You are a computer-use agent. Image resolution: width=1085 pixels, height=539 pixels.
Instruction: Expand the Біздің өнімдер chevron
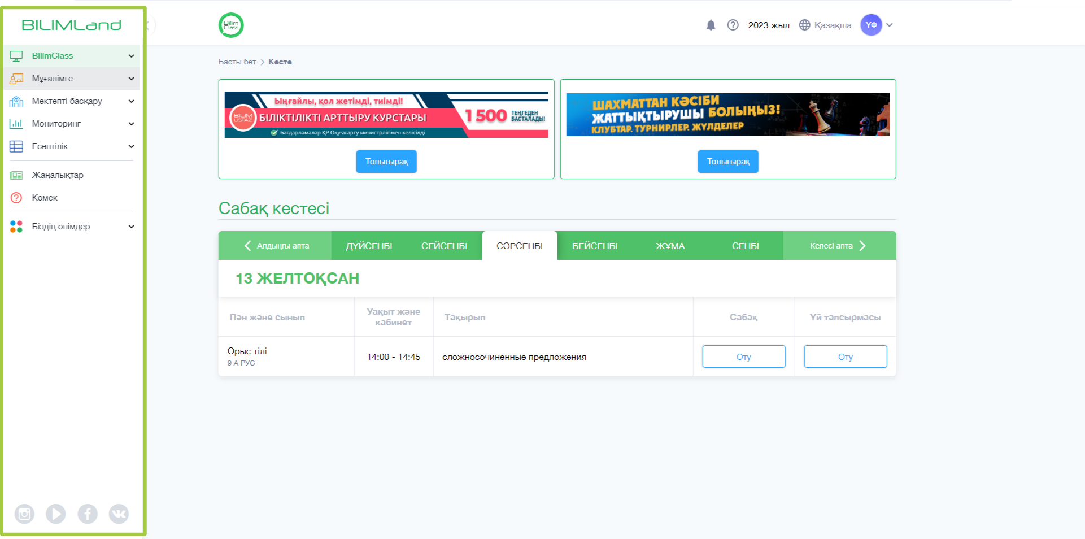point(132,227)
